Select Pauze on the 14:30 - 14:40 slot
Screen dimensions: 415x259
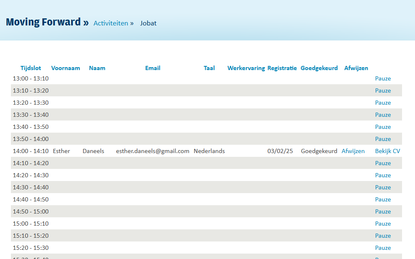pos(383,187)
